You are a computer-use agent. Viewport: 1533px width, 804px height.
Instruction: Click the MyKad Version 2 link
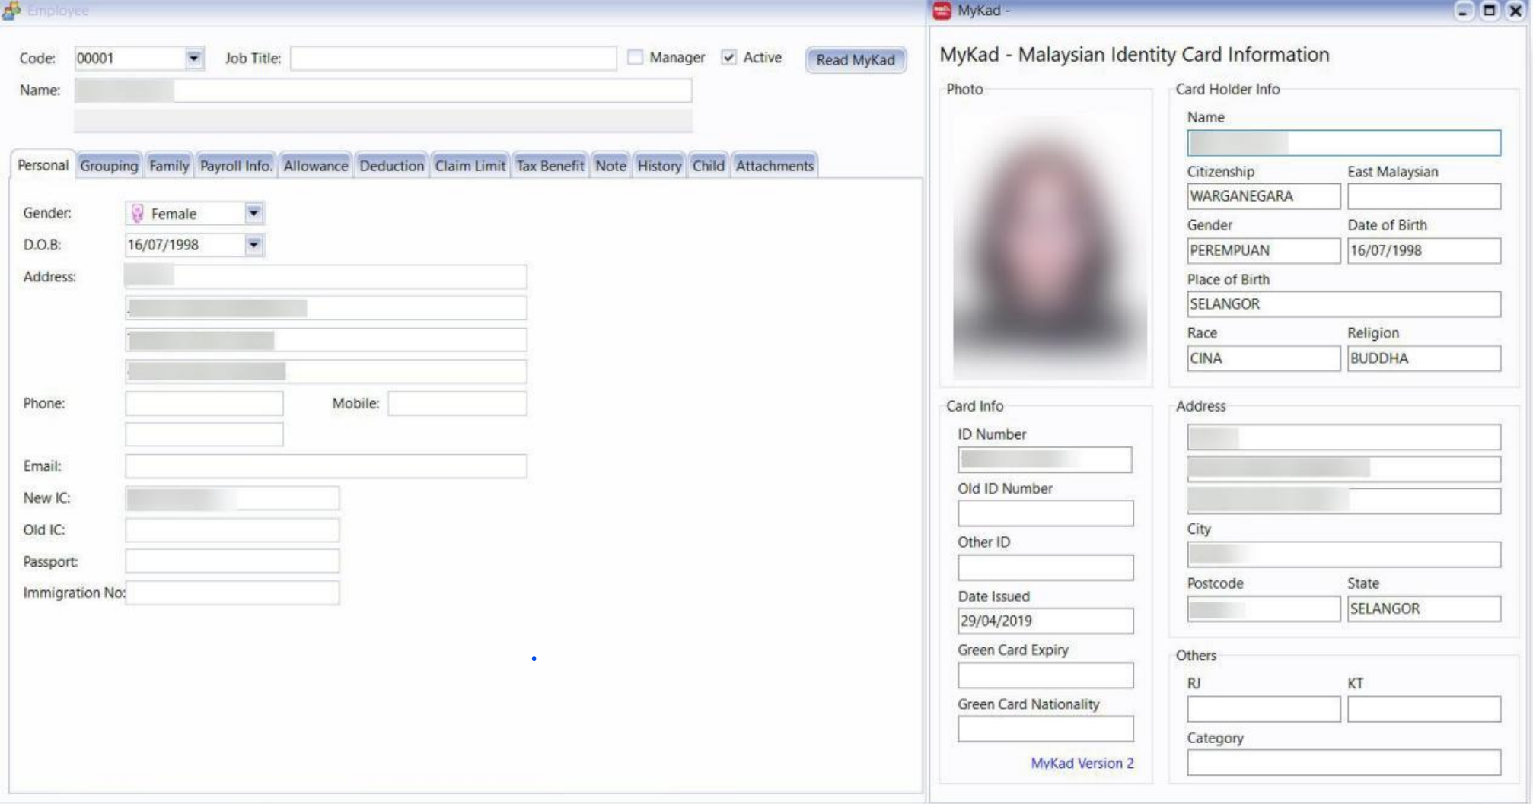(1082, 763)
